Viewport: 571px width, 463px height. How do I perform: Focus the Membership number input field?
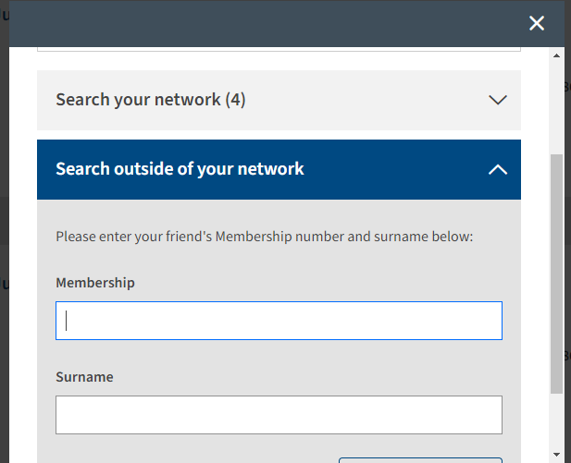[279, 321]
